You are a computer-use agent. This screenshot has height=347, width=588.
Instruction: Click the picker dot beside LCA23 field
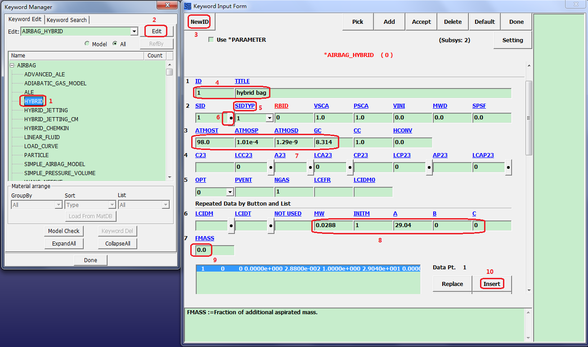point(350,167)
